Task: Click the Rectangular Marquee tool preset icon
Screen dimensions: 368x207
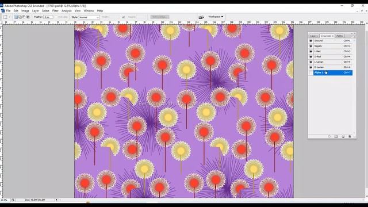Action: 5,17
